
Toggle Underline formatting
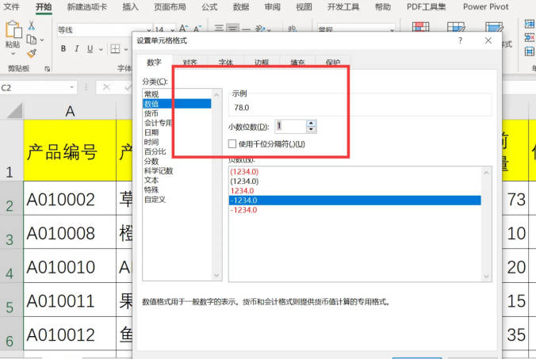(90, 49)
